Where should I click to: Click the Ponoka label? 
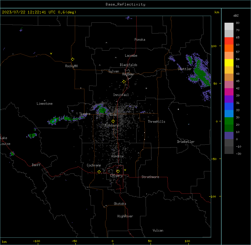coord(140,40)
